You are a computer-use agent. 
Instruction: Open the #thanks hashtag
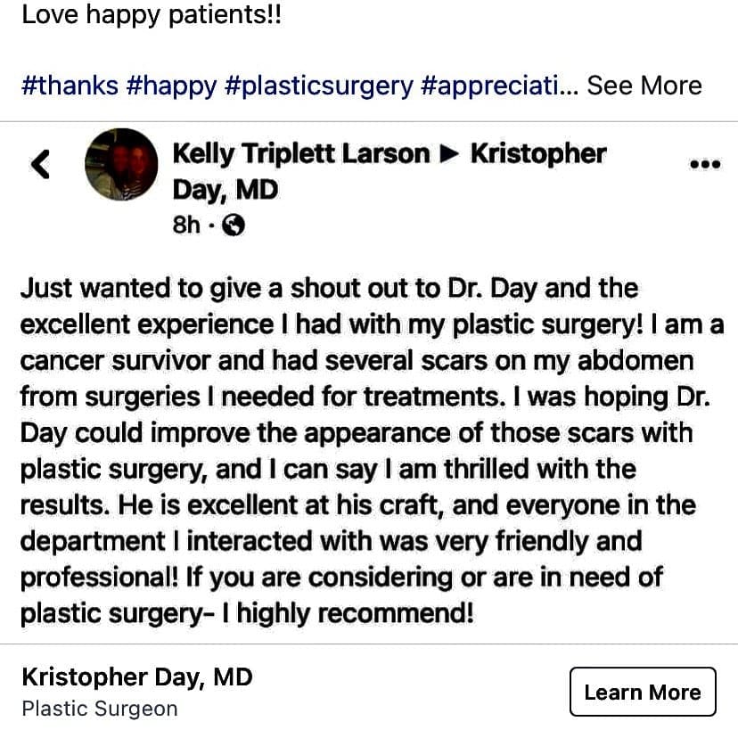click(x=70, y=86)
